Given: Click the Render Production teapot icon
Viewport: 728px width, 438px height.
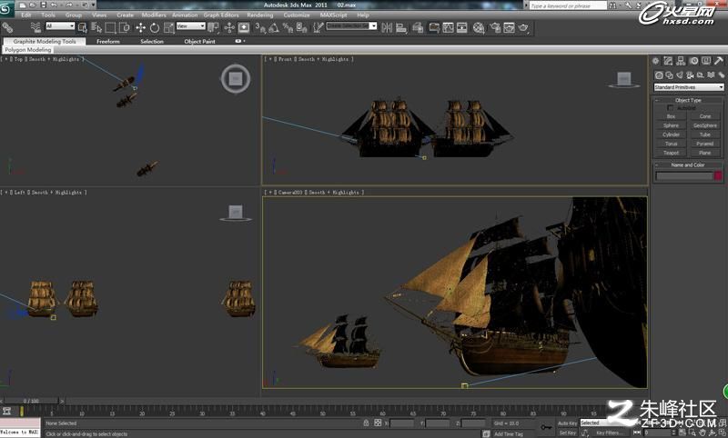Looking at the screenshot, I should tap(523, 28).
